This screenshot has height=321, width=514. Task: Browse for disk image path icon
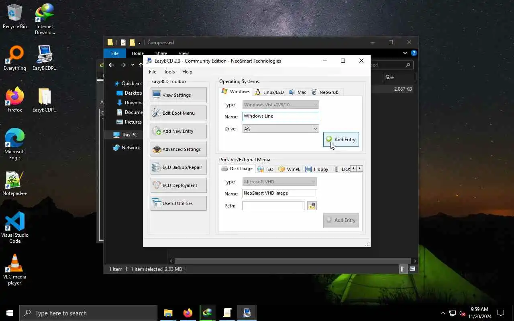[x=312, y=206]
